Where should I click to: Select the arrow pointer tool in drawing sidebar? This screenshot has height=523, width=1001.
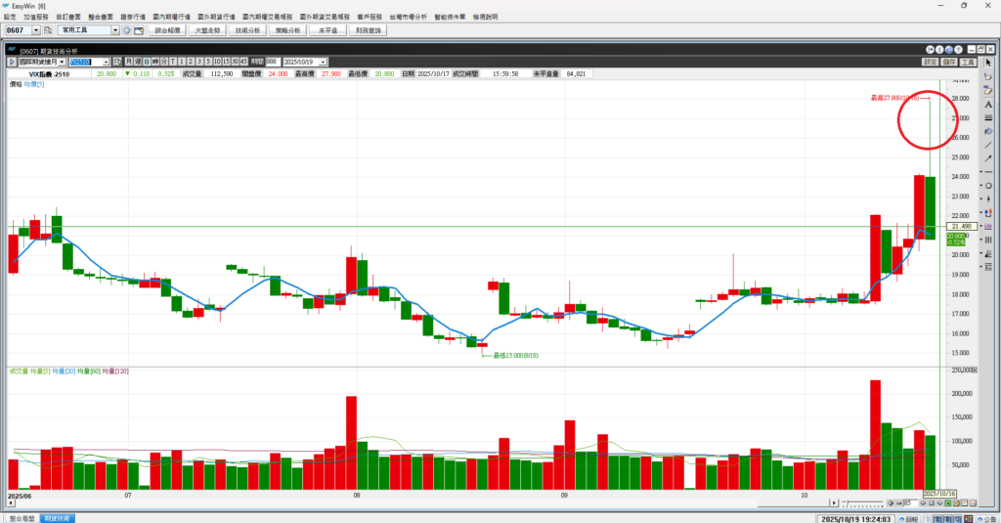point(988,63)
